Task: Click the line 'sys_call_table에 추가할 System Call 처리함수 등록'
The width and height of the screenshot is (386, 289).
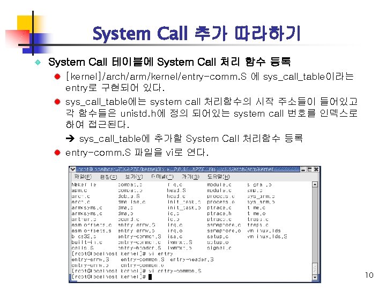Action: pos(191,139)
